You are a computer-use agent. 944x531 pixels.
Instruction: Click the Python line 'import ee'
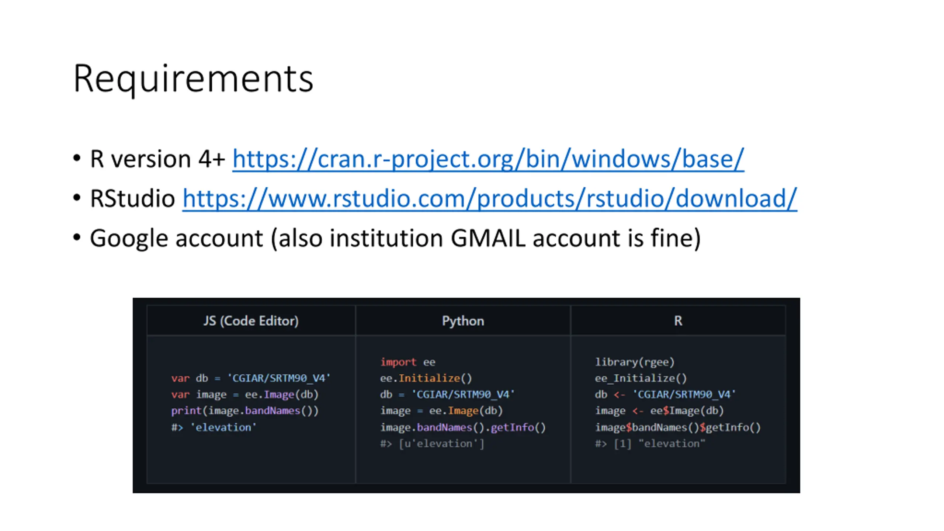(408, 362)
